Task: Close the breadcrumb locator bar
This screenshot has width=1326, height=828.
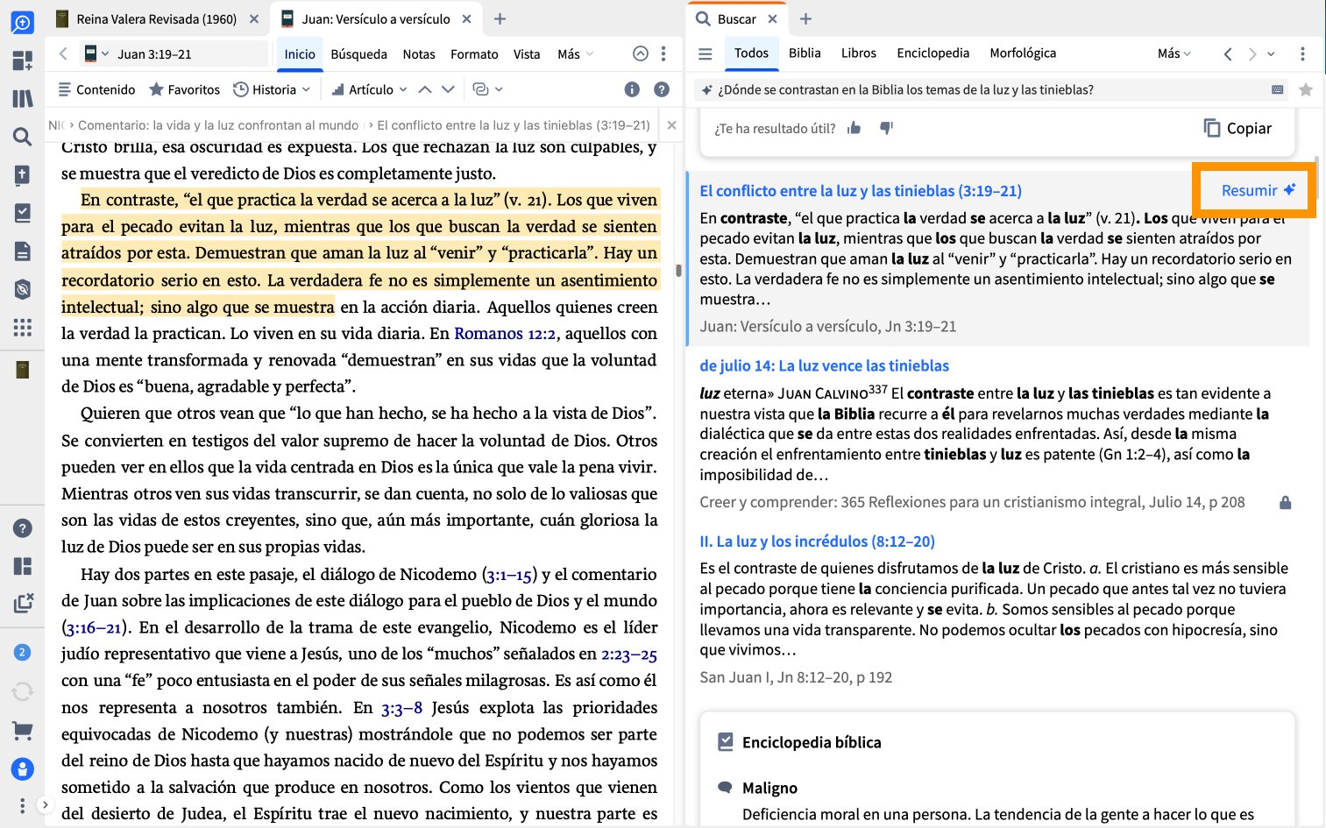Action: point(671,125)
